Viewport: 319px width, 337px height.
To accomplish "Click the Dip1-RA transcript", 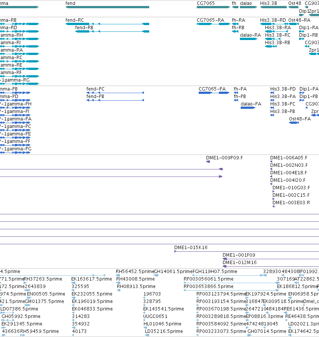I will 302,31.
